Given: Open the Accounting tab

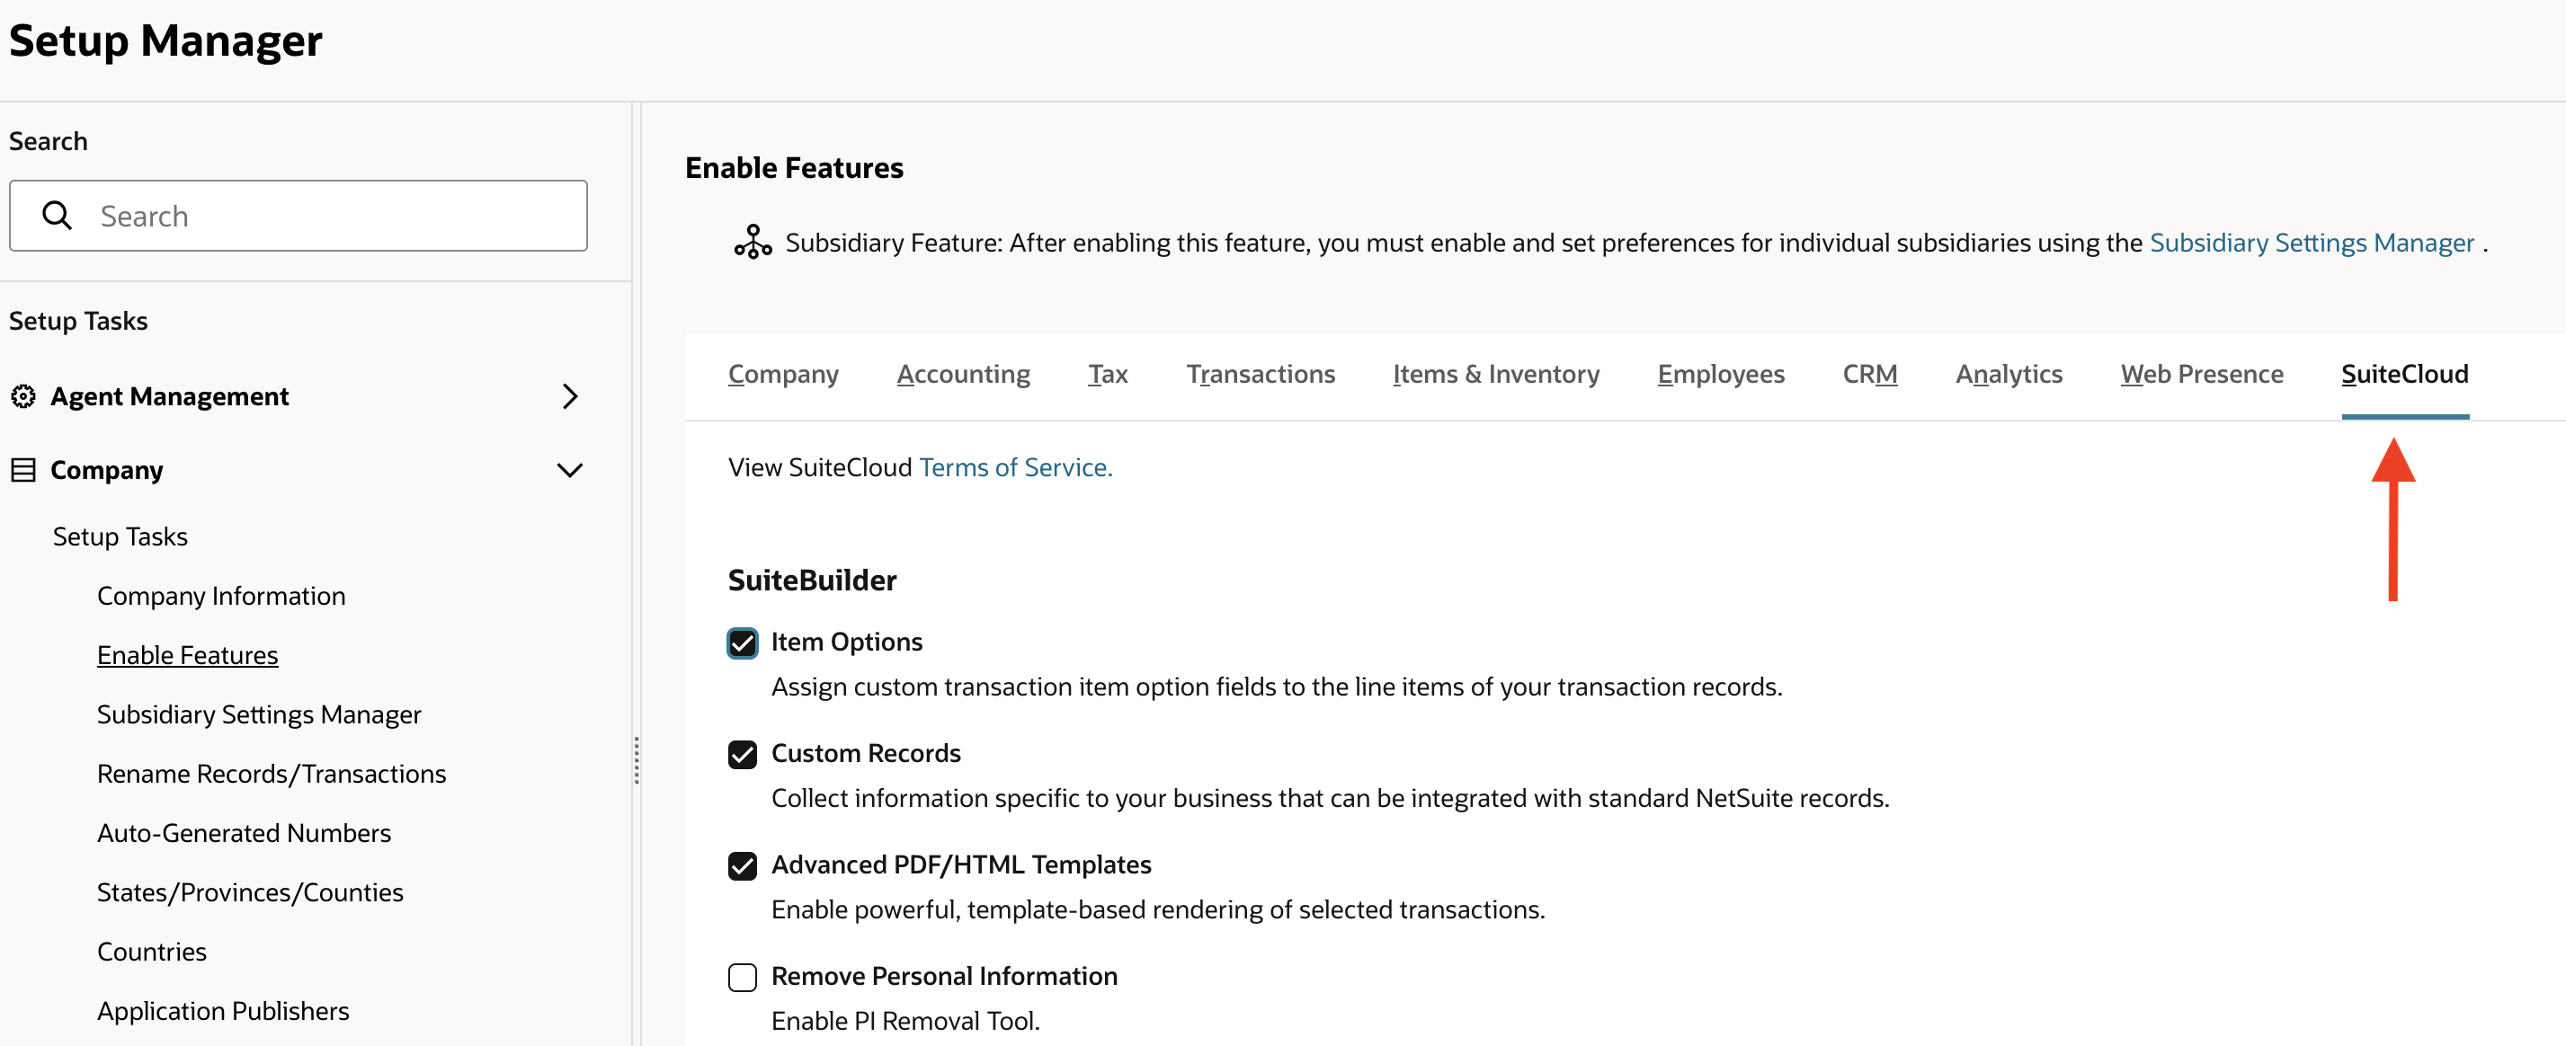Looking at the screenshot, I should [x=963, y=374].
